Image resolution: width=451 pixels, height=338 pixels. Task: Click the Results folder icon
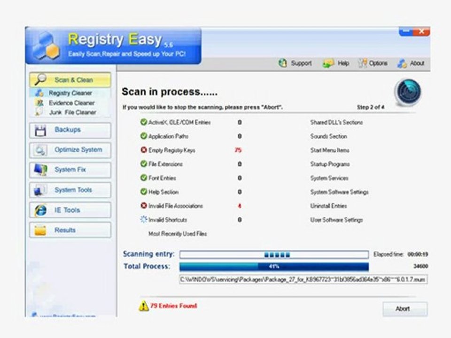(40, 230)
